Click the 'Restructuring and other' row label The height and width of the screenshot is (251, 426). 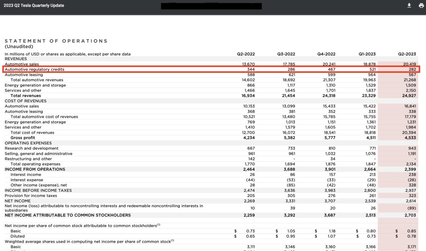[28, 159]
